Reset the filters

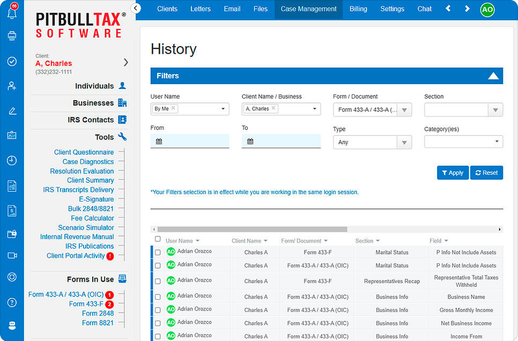tap(486, 173)
